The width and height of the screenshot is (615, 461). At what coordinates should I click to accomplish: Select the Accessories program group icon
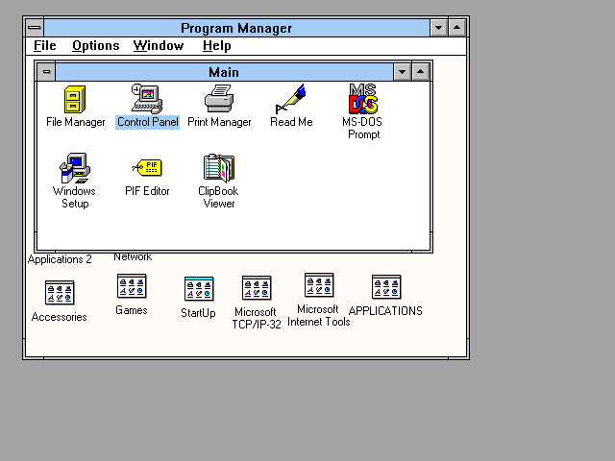pyautogui.click(x=60, y=292)
